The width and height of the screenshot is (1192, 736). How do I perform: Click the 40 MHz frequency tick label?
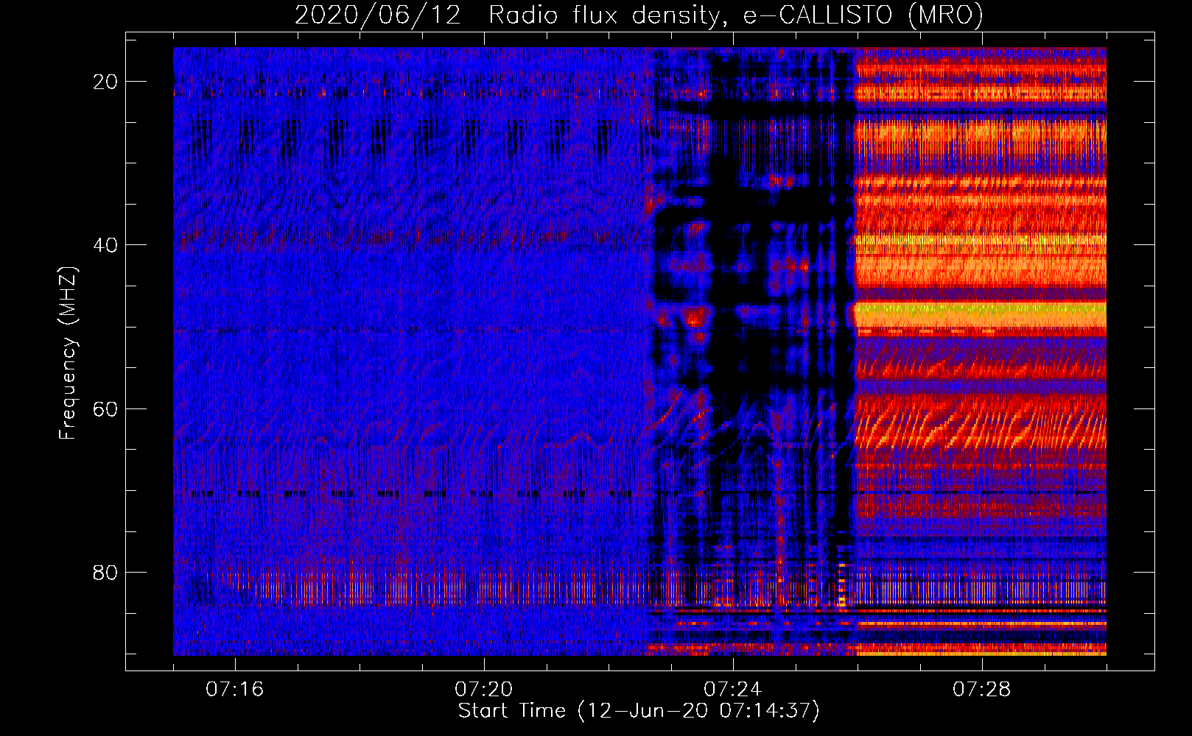[105, 245]
